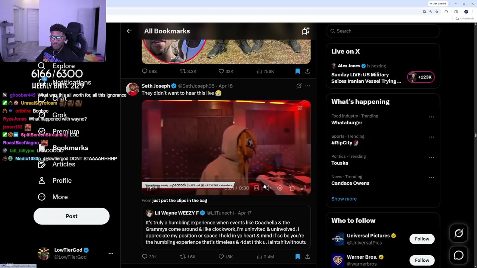Repost Seth Joseph's post with 1.6K reposts
477x268 pixels.
[x=187, y=256]
